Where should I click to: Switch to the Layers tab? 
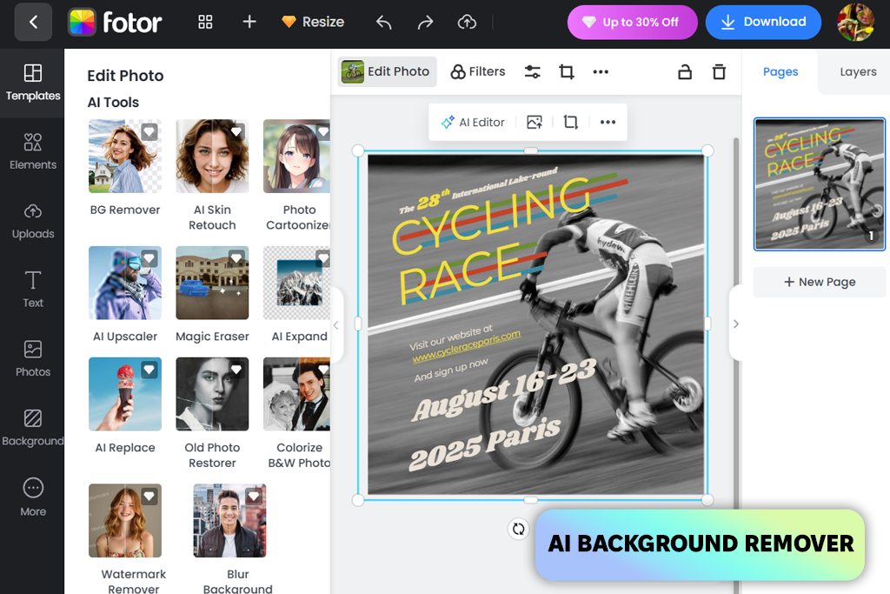point(858,71)
